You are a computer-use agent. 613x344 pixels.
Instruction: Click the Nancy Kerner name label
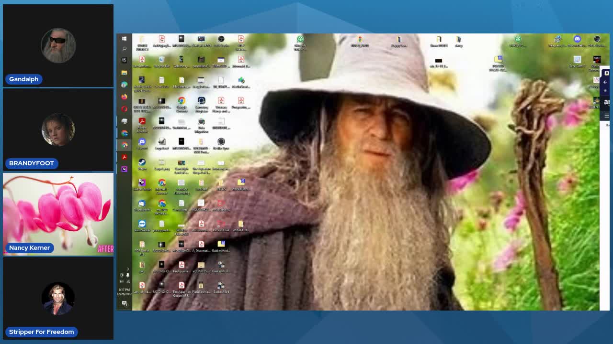coord(29,247)
